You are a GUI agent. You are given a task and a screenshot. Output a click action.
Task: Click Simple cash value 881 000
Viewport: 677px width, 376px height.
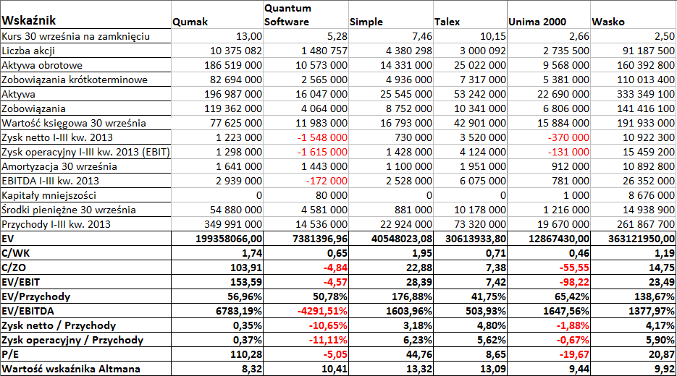[413, 210]
